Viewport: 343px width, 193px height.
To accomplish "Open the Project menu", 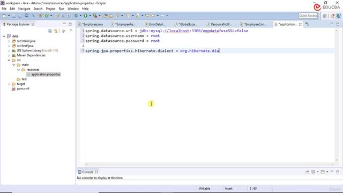I will click(x=50, y=9).
